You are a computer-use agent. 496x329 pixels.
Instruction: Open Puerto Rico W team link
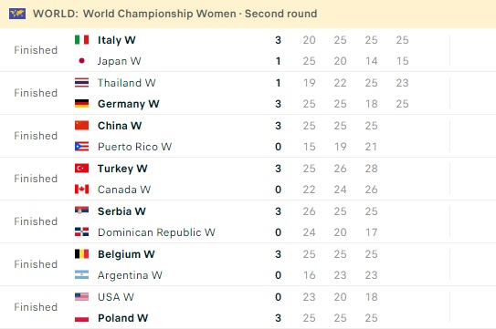pyautogui.click(x=134, y=147)
